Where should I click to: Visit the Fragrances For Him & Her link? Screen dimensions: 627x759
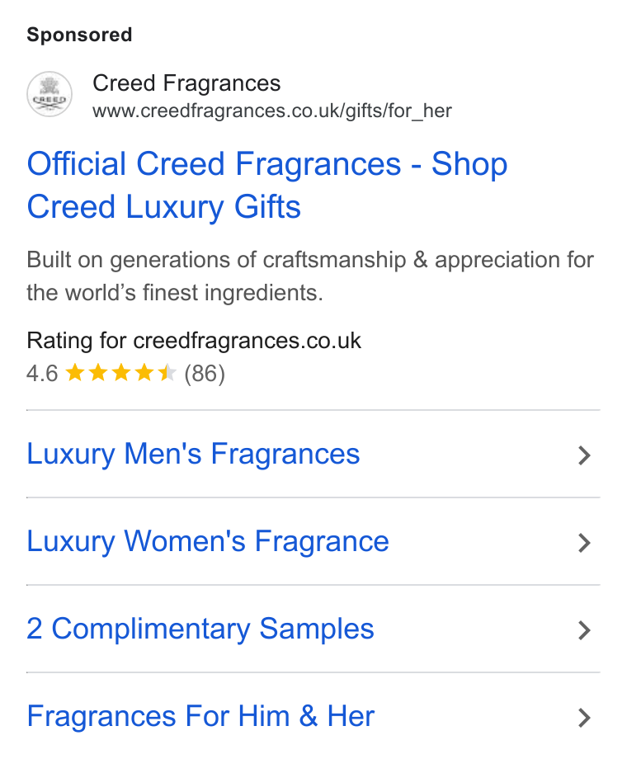[200, 716]
